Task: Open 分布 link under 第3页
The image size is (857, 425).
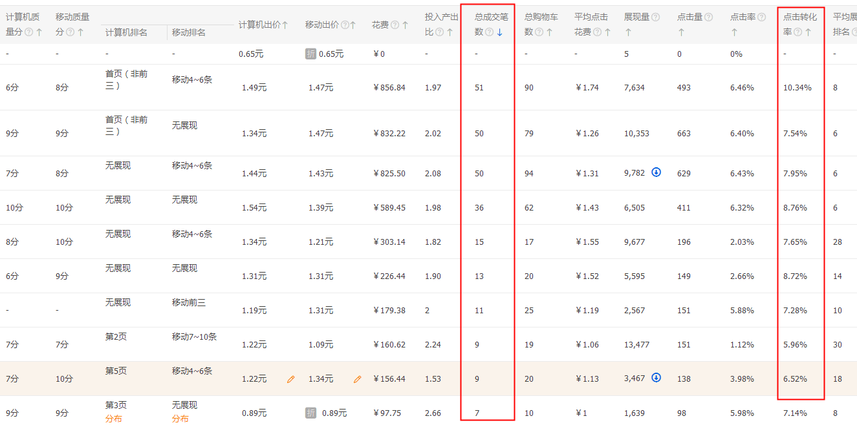Action: coord(114,419)
